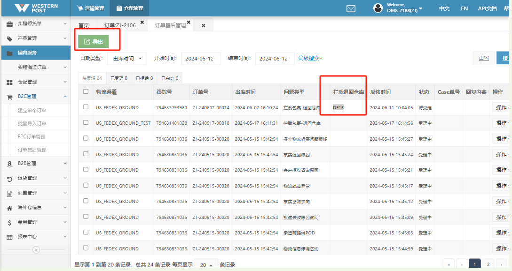Click the 报表中心 table icon
Screen dimensions: 512x271
[9, 237]
